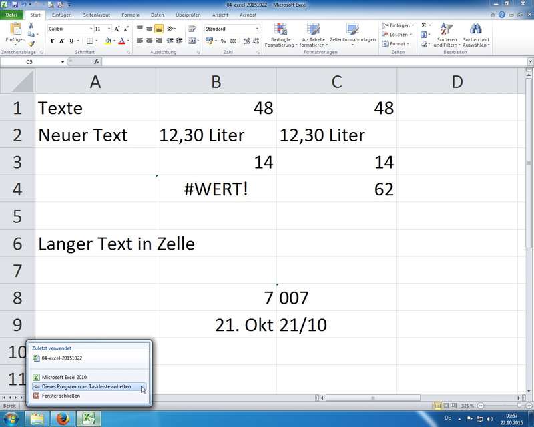
Task: Toggle wrap text button
Action: pyautogui.click(x=192, y=29)
